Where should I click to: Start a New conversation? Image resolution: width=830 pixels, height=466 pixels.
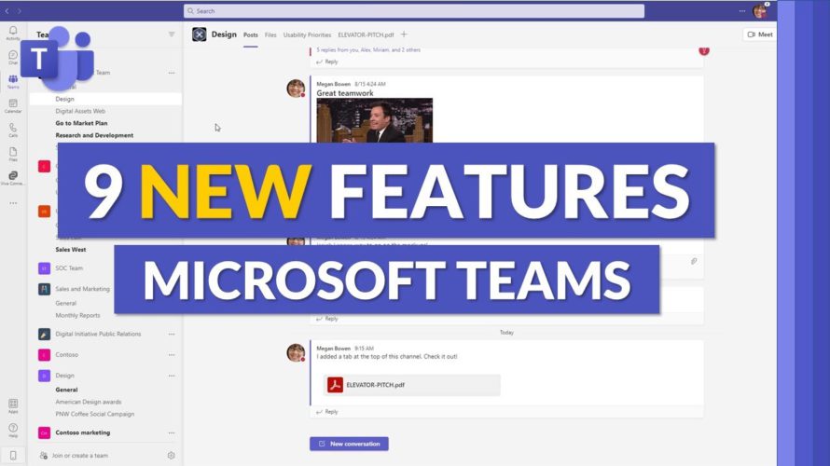[349, 444]
